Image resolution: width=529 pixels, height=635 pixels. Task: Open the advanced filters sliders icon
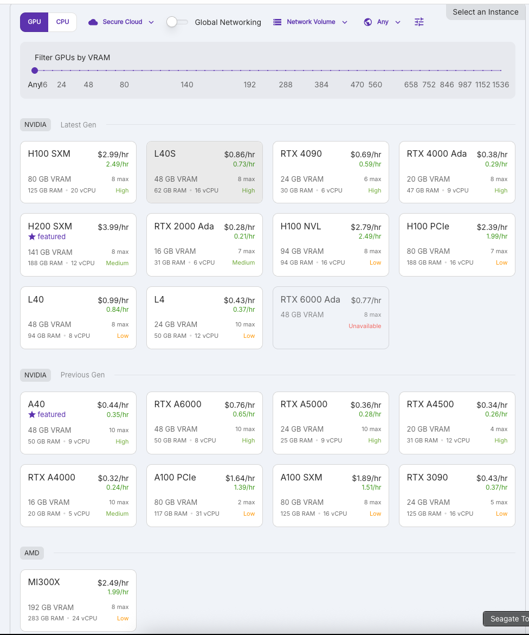tap(420, 22)
